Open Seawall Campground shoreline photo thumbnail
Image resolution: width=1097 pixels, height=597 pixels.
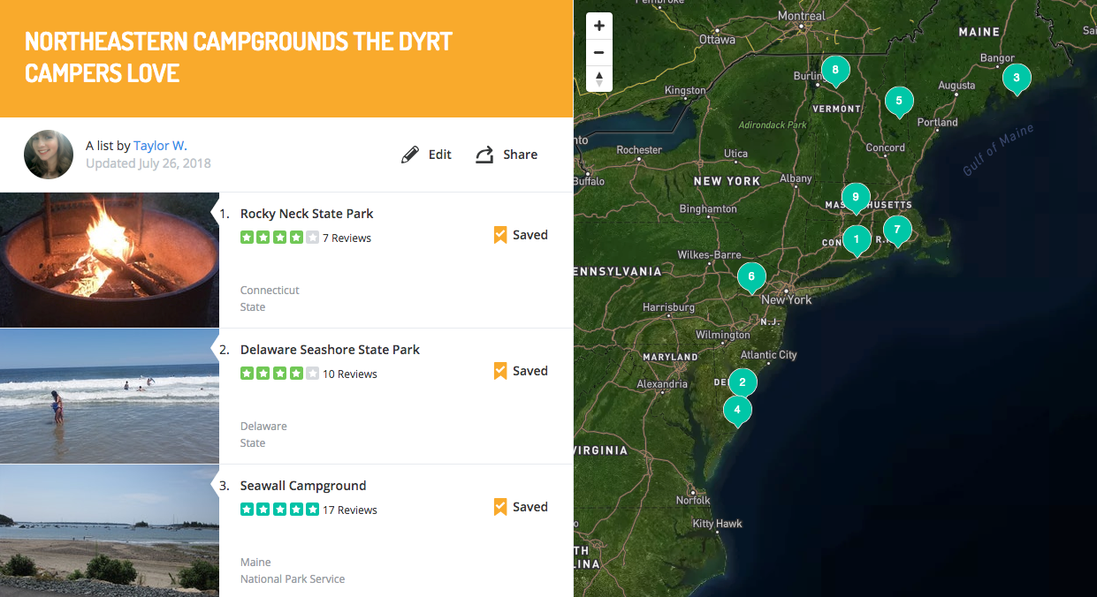pos(110,531)
